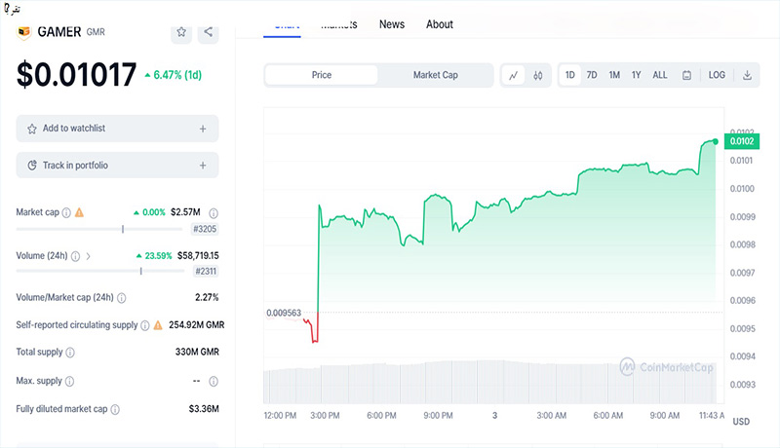780x448 pixels.
Task: Open Max. supply info icon
Action: click(69, 382)
